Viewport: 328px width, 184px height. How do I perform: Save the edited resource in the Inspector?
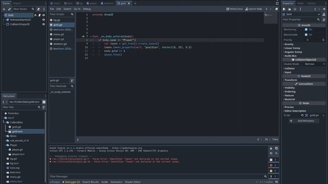tap(295, 9)
